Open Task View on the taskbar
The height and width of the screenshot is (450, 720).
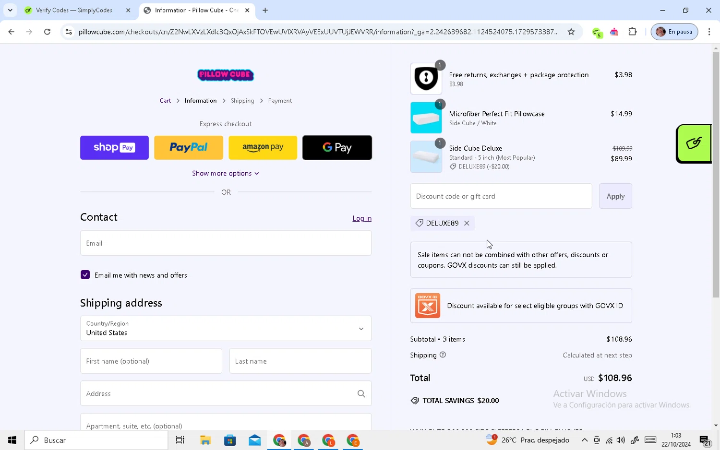[x=180, y=440]
